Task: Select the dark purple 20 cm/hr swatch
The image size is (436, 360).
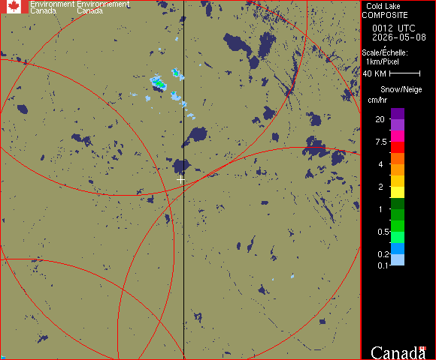Action: (x=398, y=114)
